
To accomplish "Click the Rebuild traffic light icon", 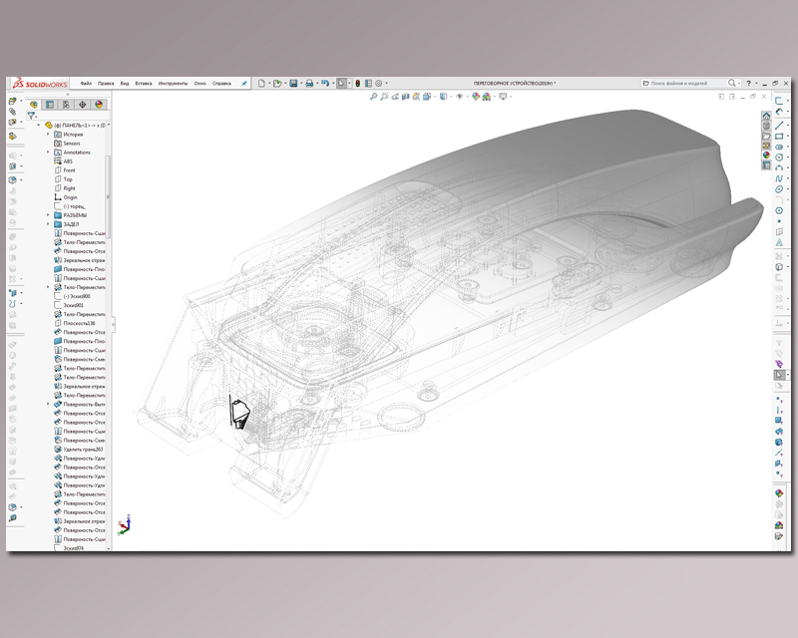I will click(358, 84).
